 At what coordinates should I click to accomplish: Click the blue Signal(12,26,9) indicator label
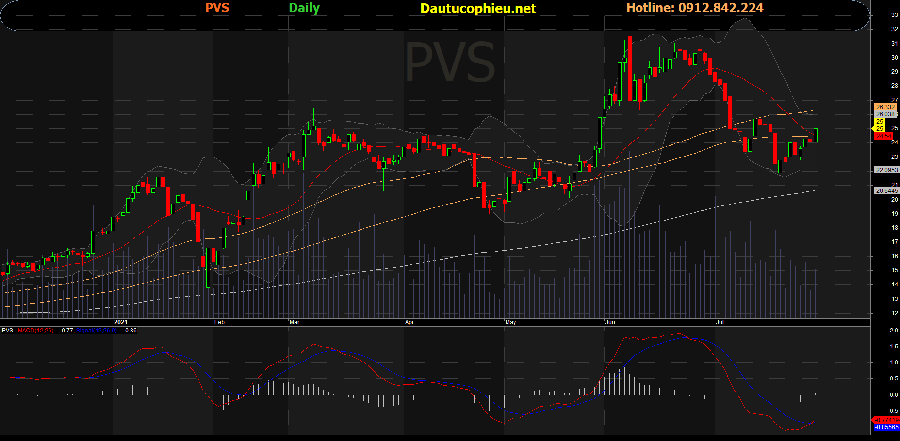pyautogui.click(x=96, y=331)
